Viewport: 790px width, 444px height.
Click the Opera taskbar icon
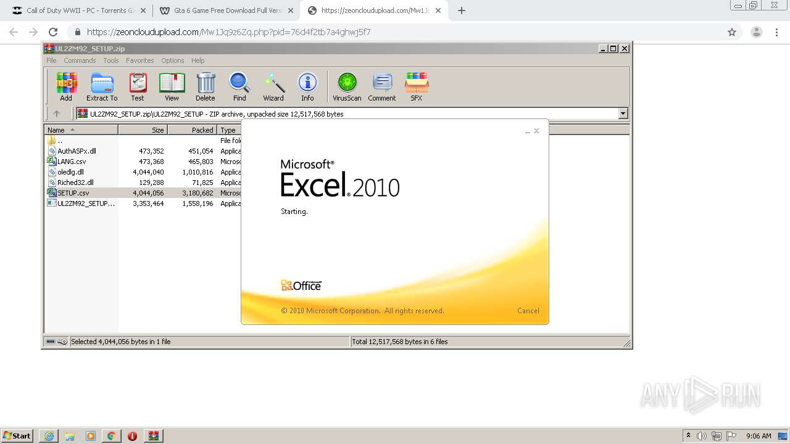132,436
